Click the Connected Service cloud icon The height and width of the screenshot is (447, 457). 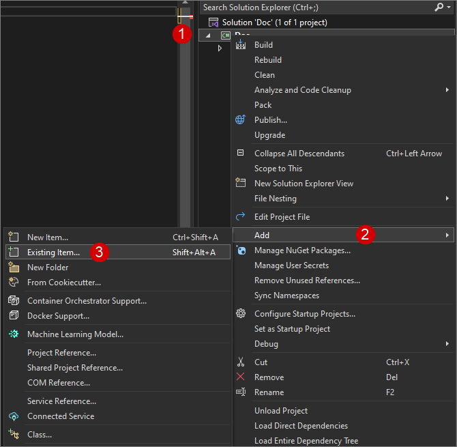click(x=14, y=416)
